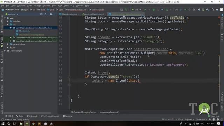
Task: Click the Git: master branch status
Action: point(201,119)
